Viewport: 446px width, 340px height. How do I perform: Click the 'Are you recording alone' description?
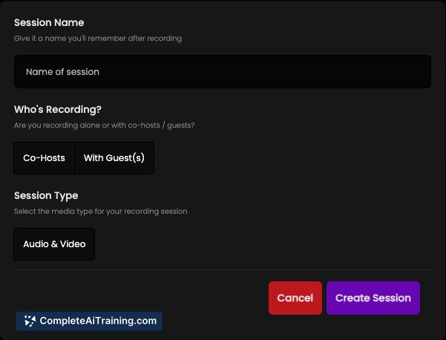105,125
